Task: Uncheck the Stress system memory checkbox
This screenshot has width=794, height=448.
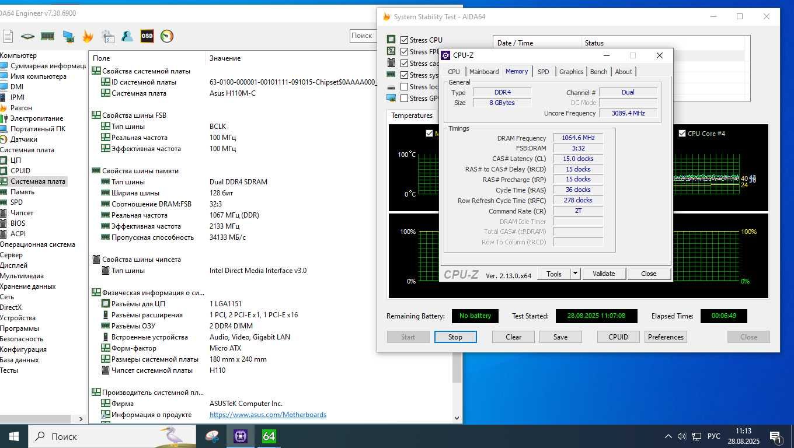Action: 404,75
